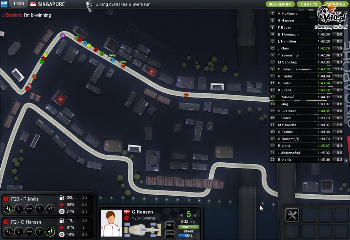Screen dimensions: 350x240
Task: Click the blue KERS charge bar
Action: pos(189,235)
